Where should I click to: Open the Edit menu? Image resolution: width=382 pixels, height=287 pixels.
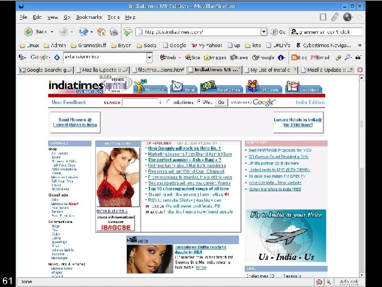pyautogui.click(x=37, y=17)
